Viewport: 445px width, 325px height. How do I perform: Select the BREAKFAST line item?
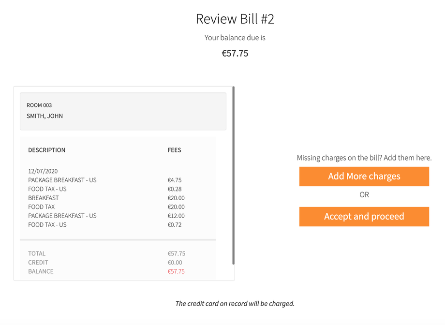44,198
